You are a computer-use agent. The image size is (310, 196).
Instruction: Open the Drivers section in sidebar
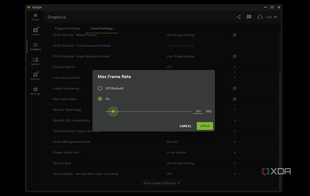35,32
